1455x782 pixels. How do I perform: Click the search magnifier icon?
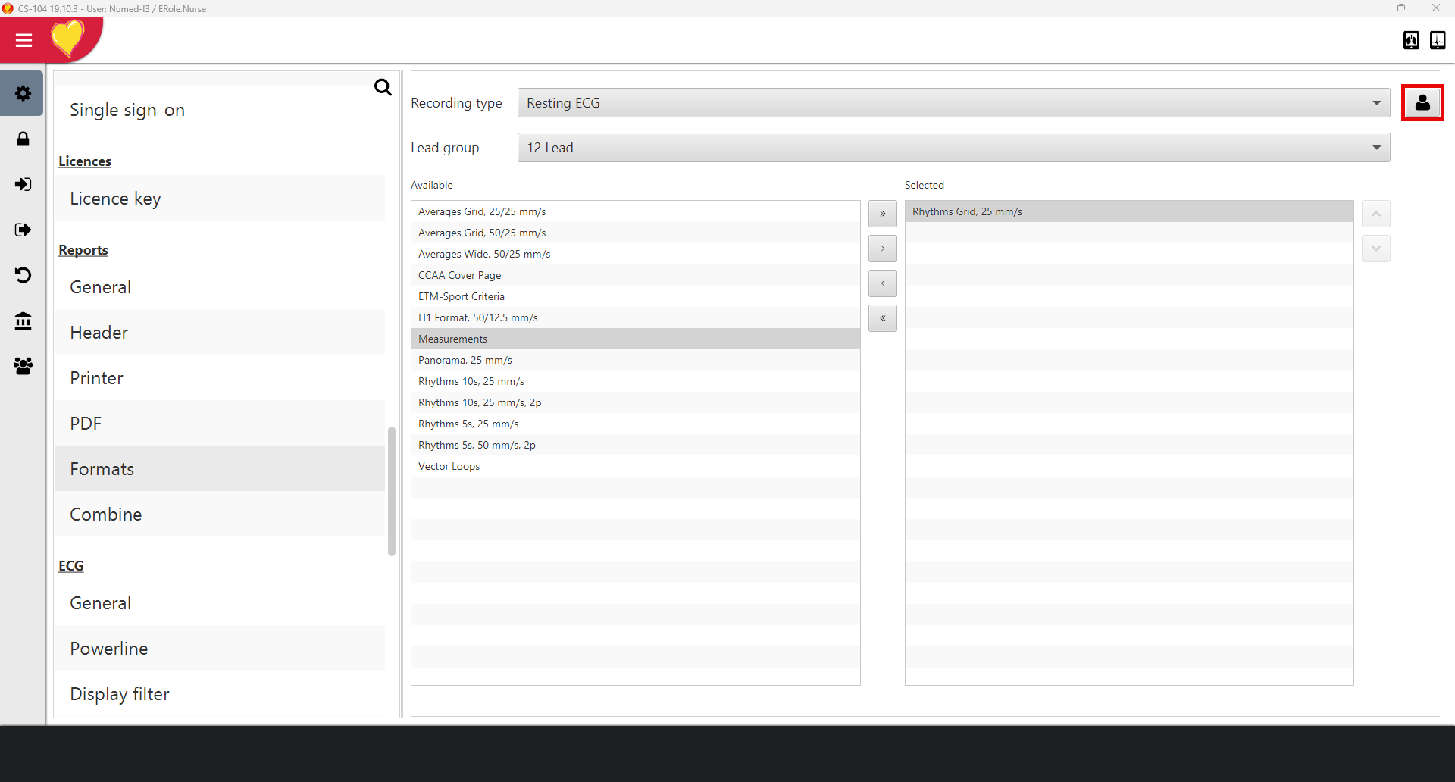(383, 88)
